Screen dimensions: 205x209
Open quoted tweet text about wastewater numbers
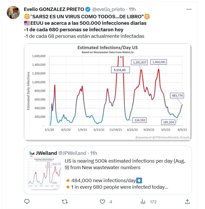pos(126,164)
